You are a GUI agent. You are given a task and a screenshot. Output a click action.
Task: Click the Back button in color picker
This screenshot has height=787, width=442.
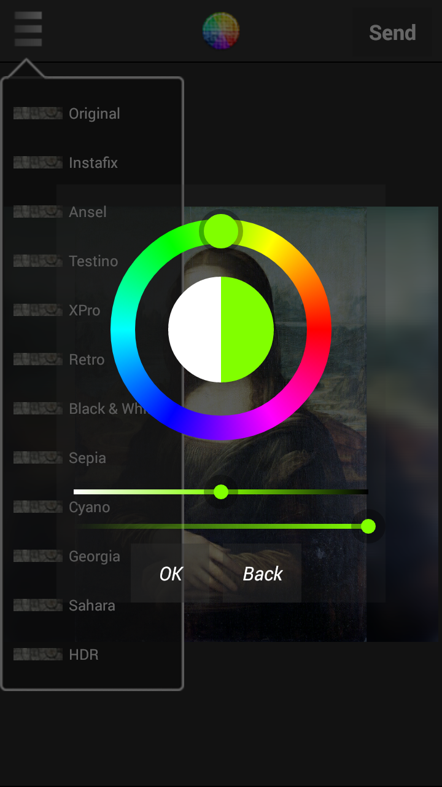(x=263, y=574)
